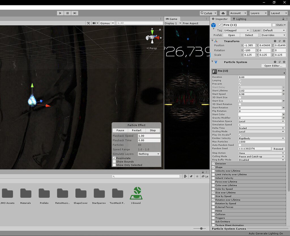Click the cube icon beside Fire (12)
The height and width of the screenshot is (236, 290).
[x=213, y=25]
